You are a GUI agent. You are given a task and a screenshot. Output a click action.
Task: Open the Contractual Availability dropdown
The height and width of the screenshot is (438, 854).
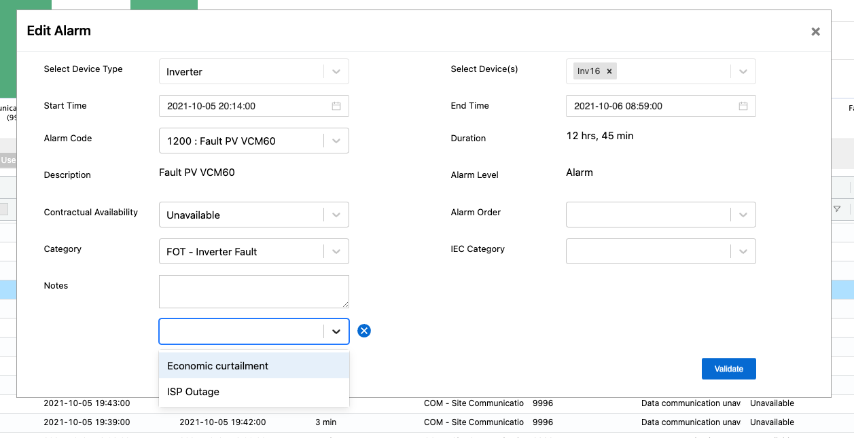click(336, 215)
